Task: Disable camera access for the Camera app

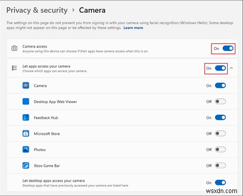Action: (220, 85)
